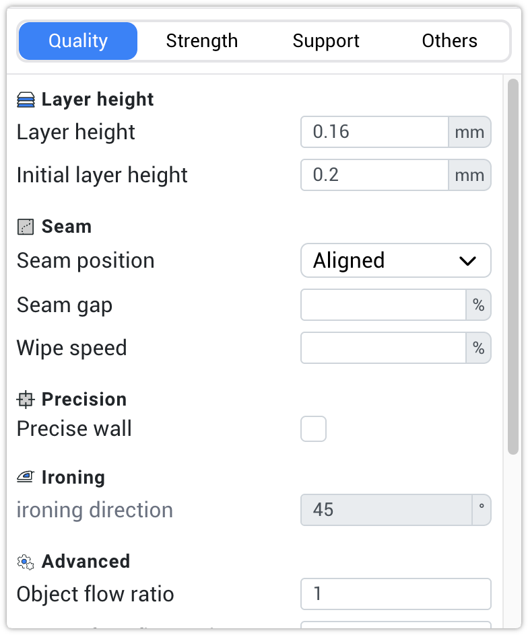
Task: Return to the Quality tab
Action: 77,40
